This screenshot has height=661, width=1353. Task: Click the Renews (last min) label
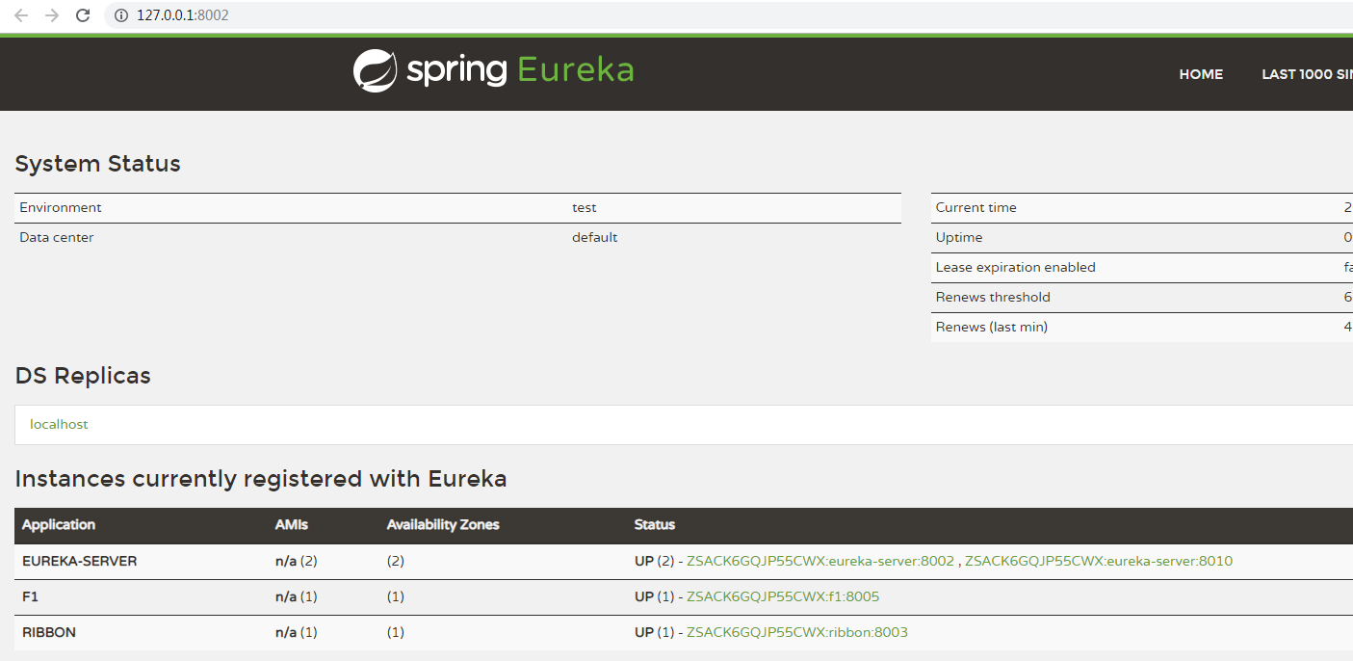pos(992,327)
